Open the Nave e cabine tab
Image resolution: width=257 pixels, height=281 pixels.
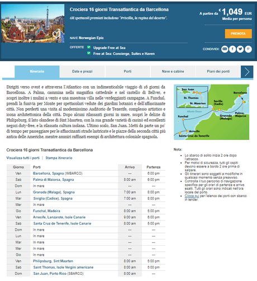173,72
